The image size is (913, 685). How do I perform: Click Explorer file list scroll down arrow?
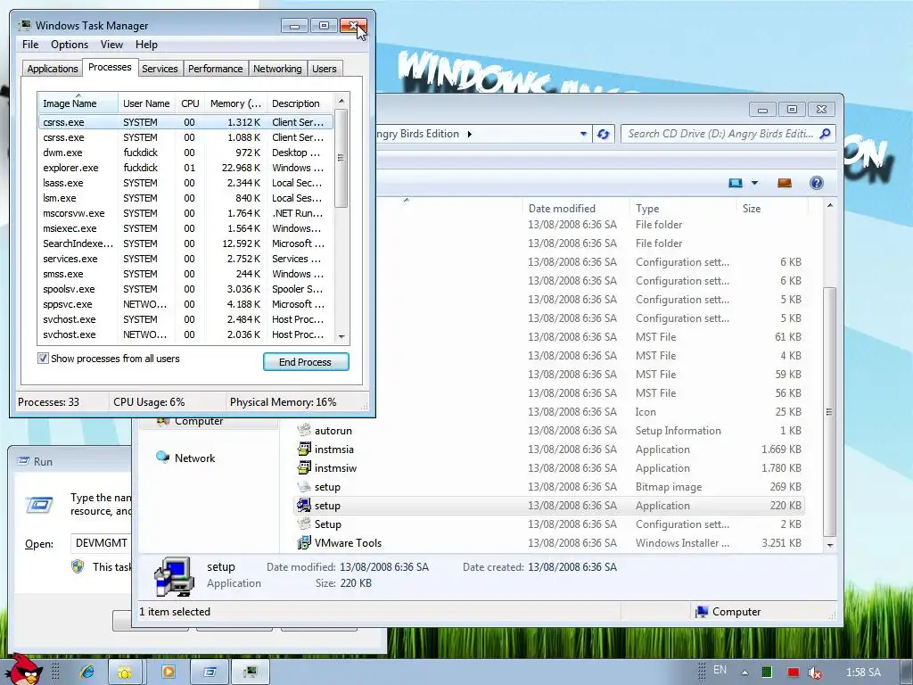830,545
